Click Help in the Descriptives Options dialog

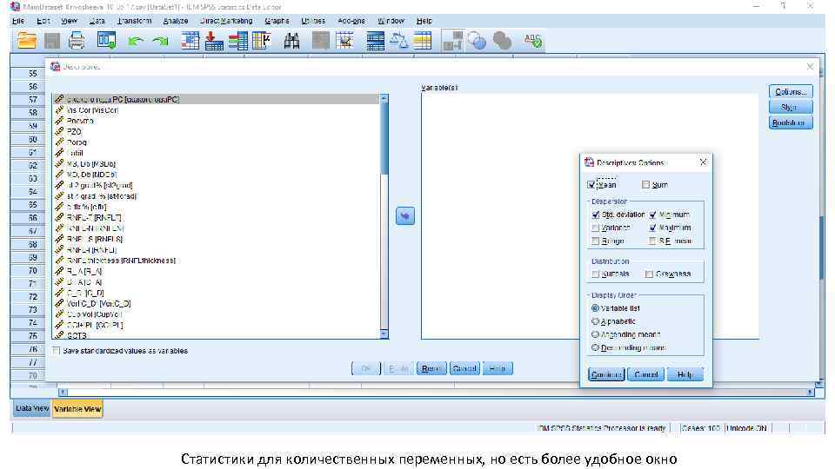pyautogui.click(x=685, y=374)
